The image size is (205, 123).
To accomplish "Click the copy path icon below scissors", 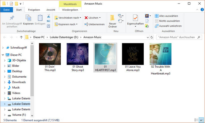I will click(x=49, y=21).
